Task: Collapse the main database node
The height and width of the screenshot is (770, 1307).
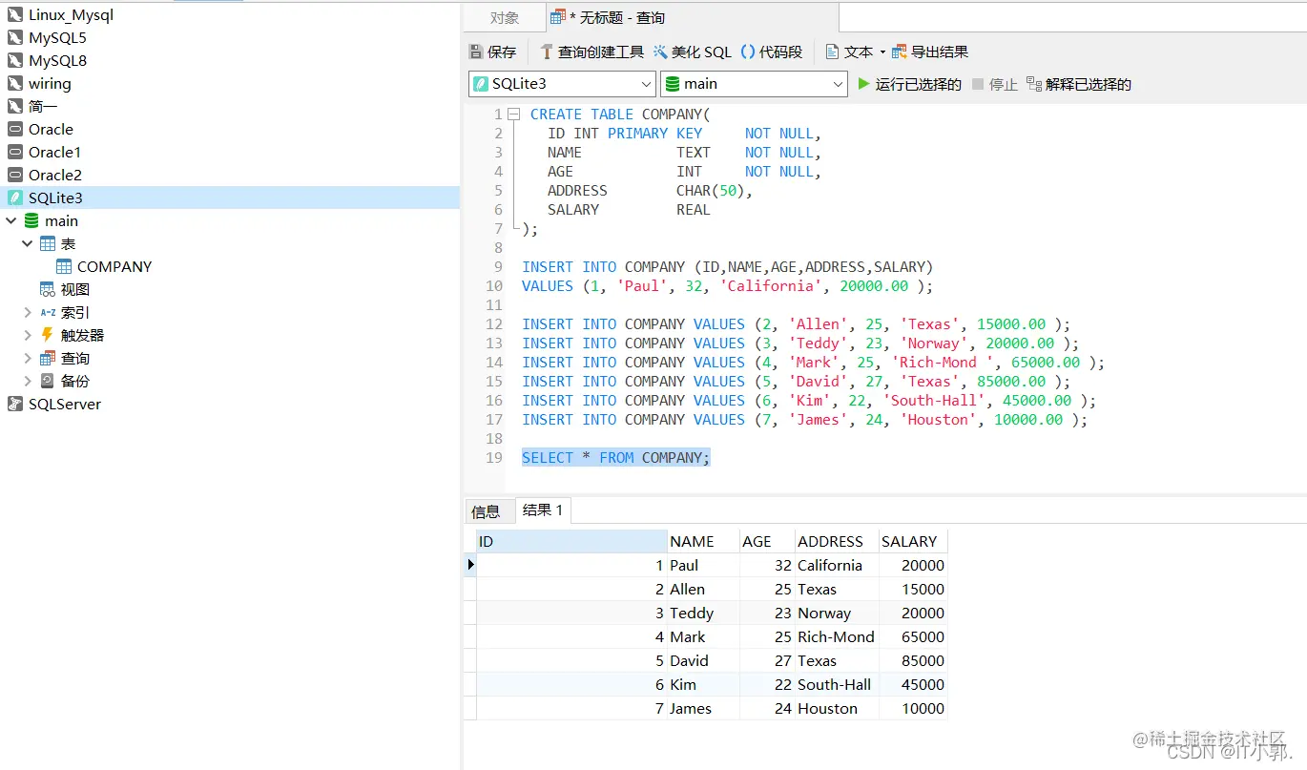Action: (10, 221)
